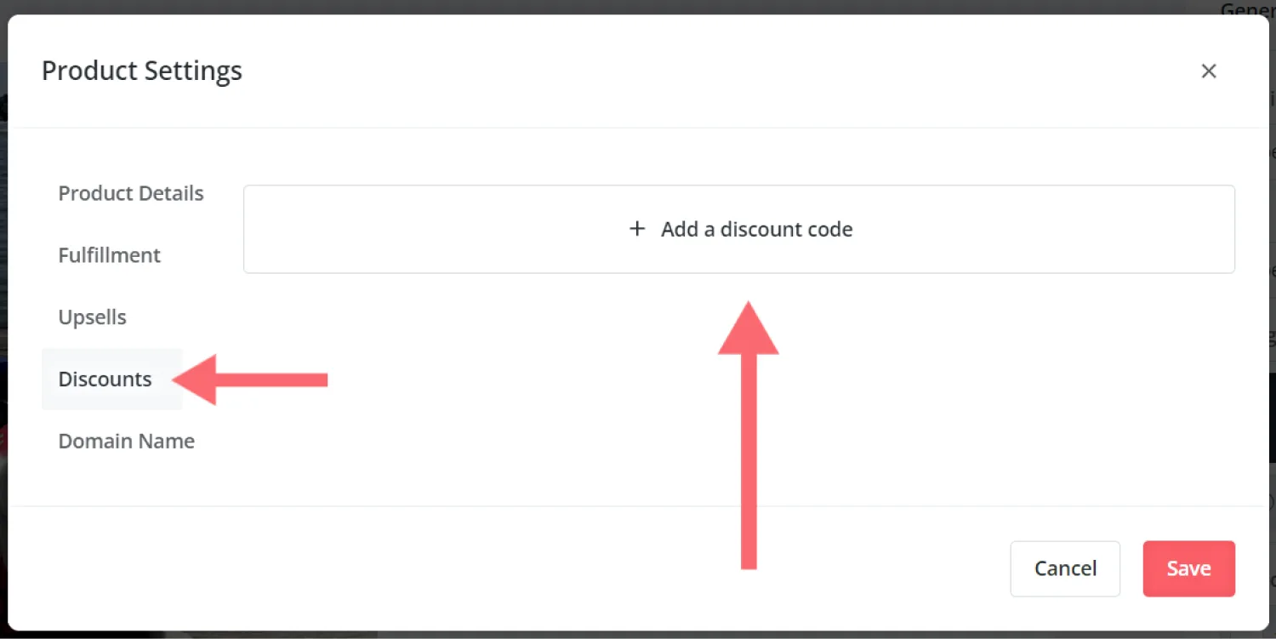Click the Product Settings heading text

coord(142,71)
